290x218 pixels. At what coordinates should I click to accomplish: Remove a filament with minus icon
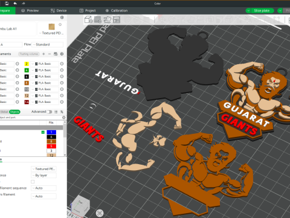(50, 54)
